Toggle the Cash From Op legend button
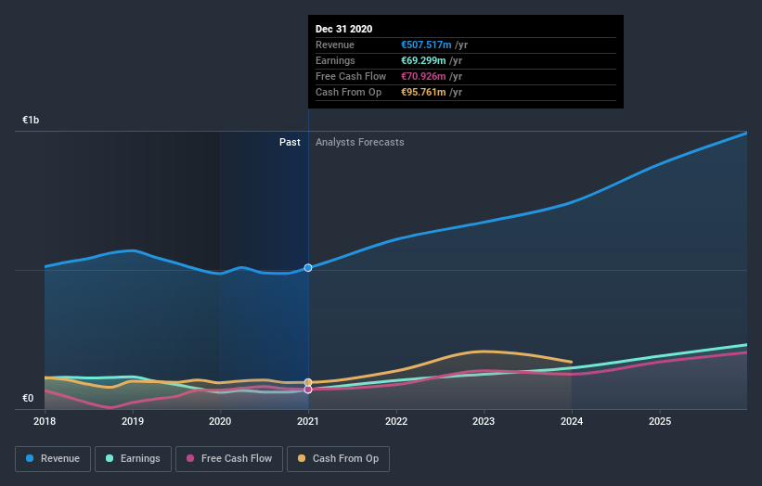Screen dimensions: 762x486 click(x=338, y=459)
